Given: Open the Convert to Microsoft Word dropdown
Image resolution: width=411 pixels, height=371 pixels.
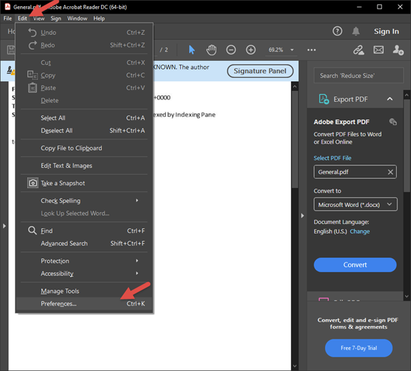Looking at the screenshot, I should coord(355,204).
